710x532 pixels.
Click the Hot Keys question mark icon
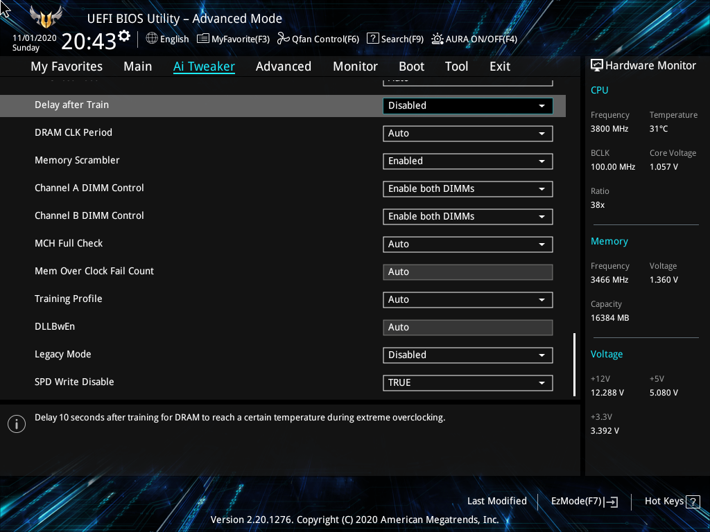(693, 502)
